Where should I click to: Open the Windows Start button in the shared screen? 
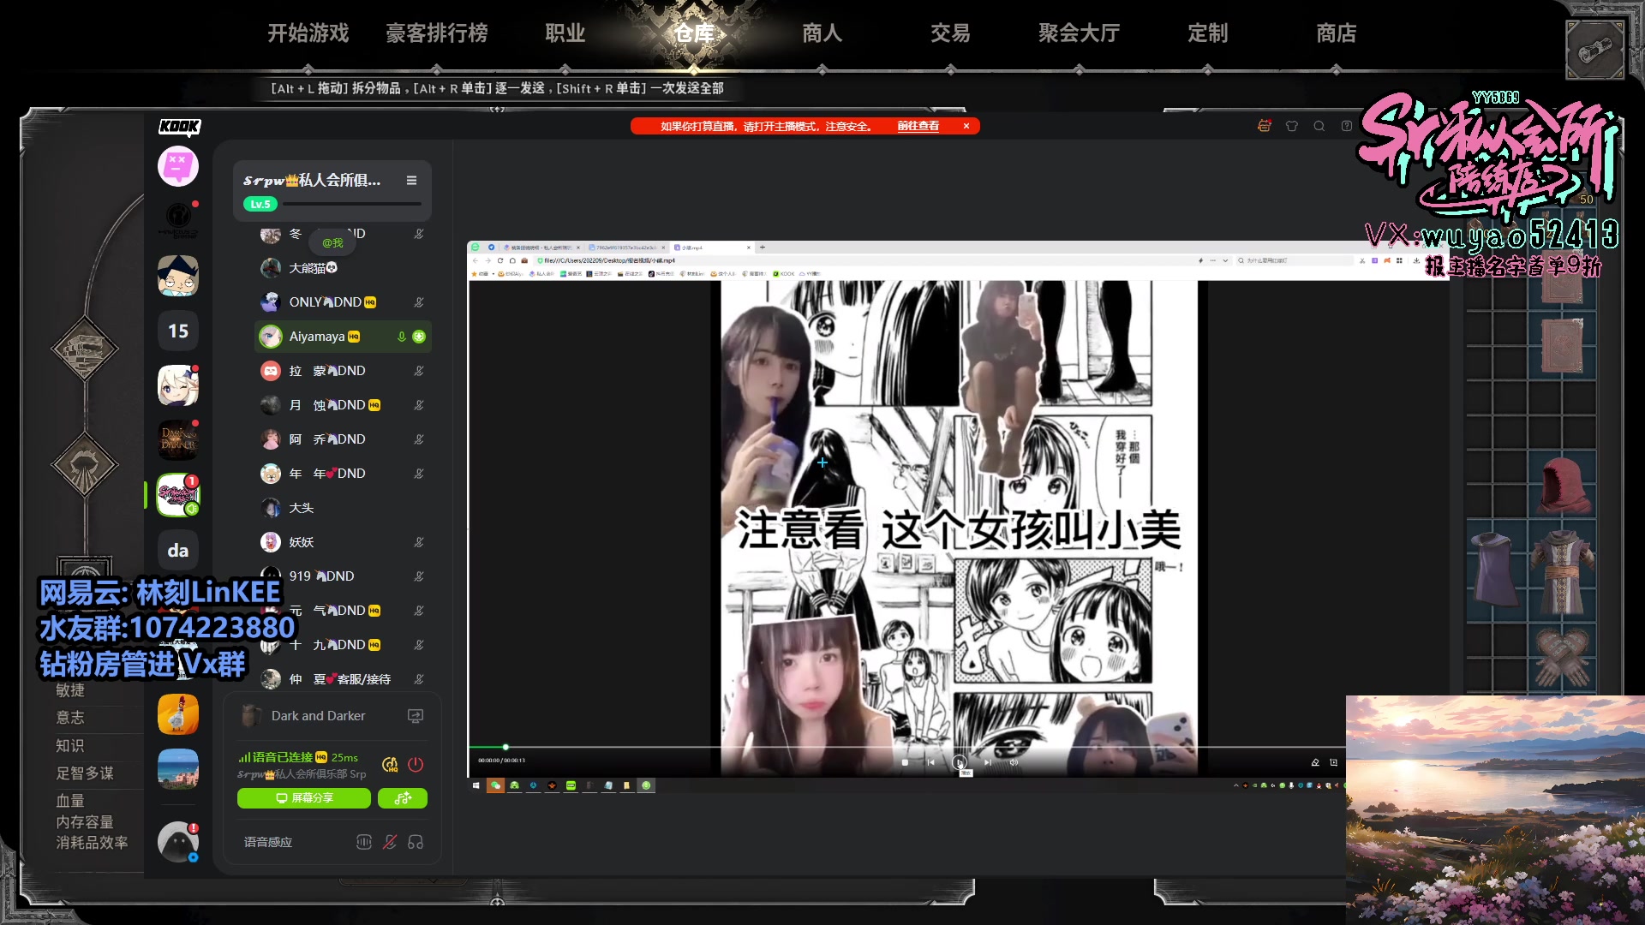tap(476, 785)
